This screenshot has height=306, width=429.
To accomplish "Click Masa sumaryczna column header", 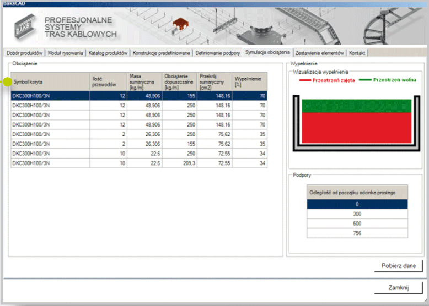I will pos(144,81).
